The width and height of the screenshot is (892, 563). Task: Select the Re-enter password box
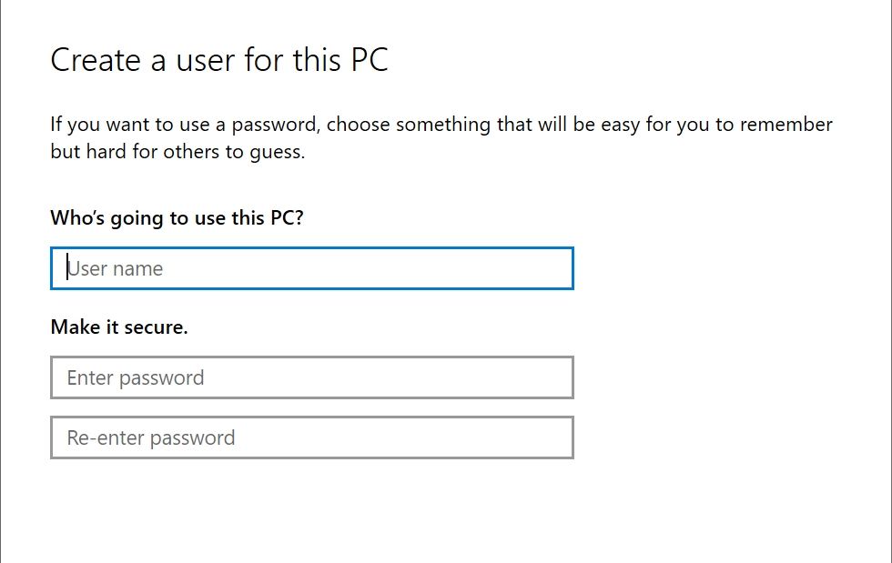coord(311,437)
